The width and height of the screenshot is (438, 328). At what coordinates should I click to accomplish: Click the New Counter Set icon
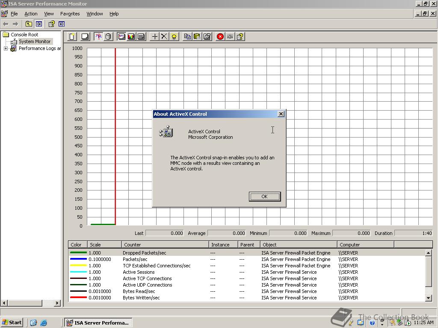pos(72,37)
